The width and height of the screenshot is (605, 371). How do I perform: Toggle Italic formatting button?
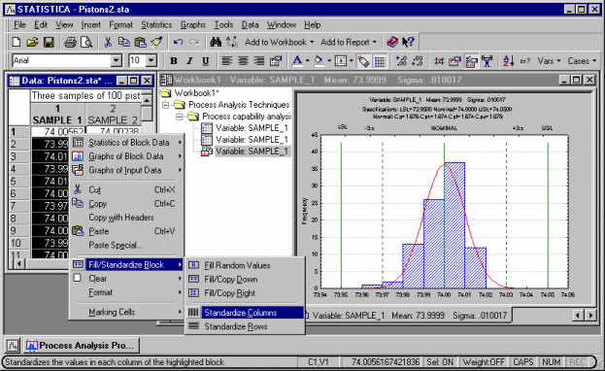point(189,60)
